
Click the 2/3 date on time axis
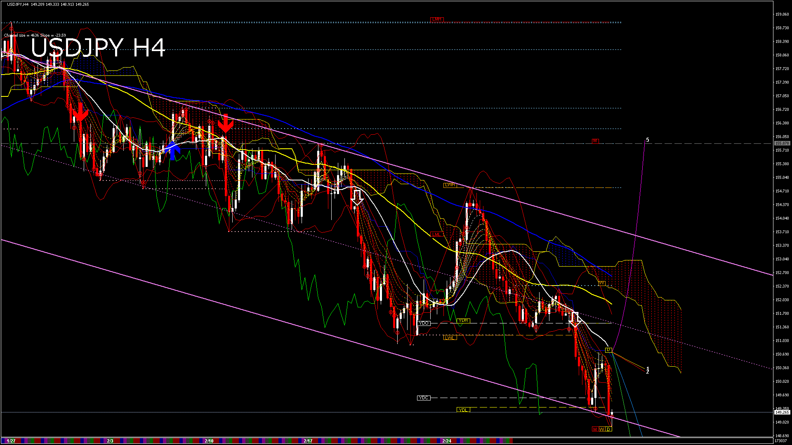(110, 441)
